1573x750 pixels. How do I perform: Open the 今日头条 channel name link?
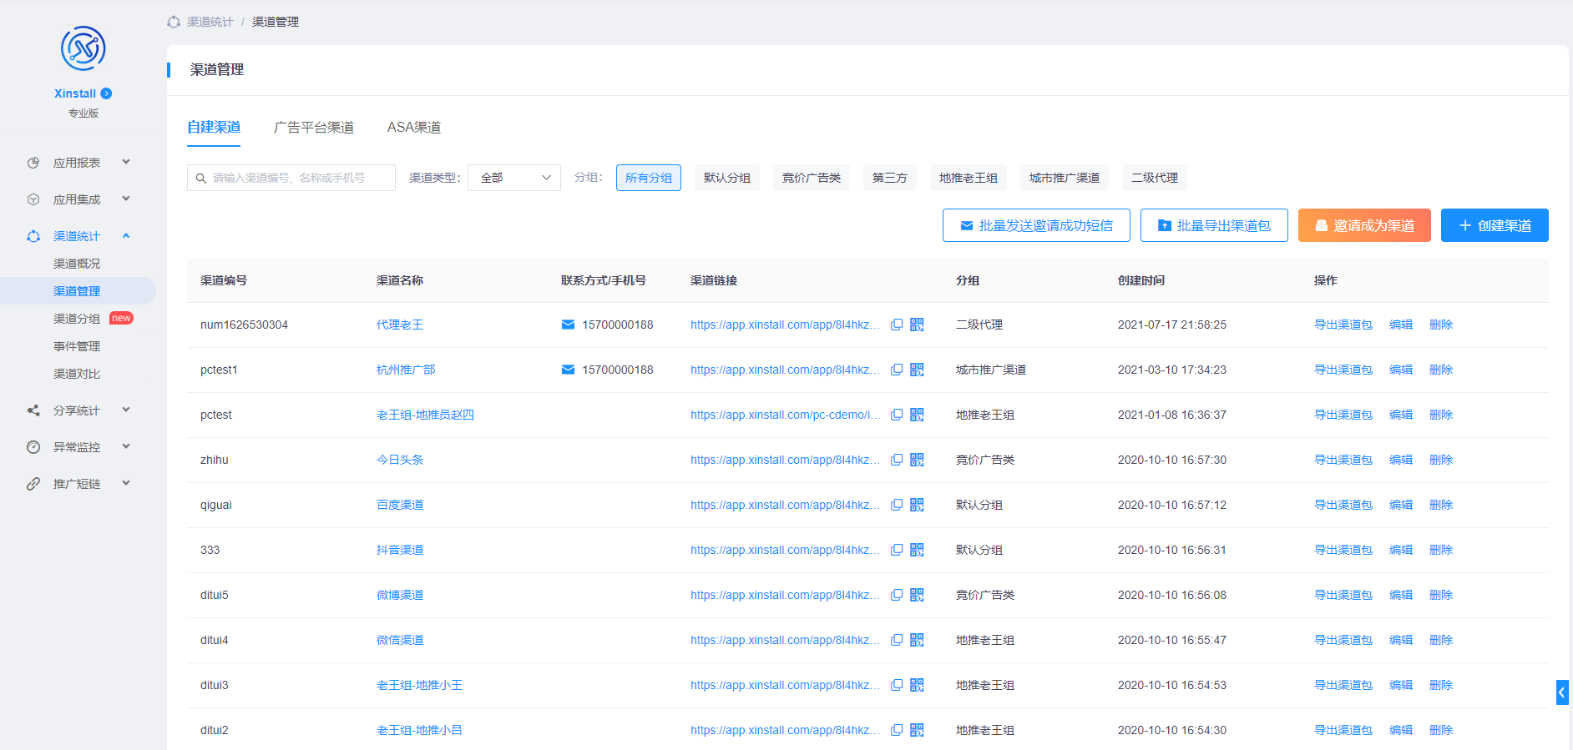pos(400,460)
